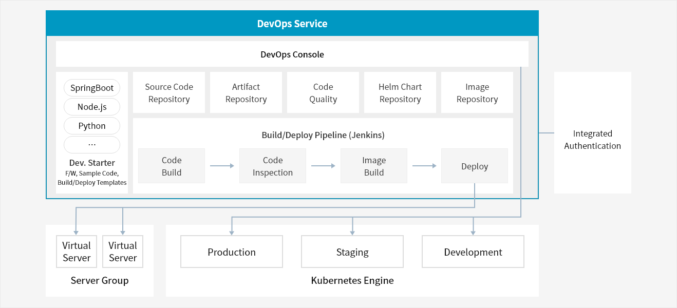Click the Deploy pipeline step
This screenshot has width=677, height=308.
pyautogui.click(x=475, y=166)
